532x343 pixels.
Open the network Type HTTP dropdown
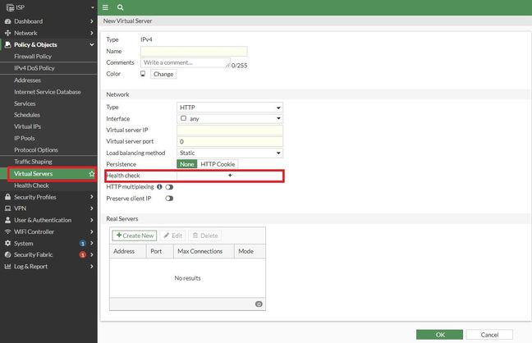pyautogui.click(x=230, y=107)
